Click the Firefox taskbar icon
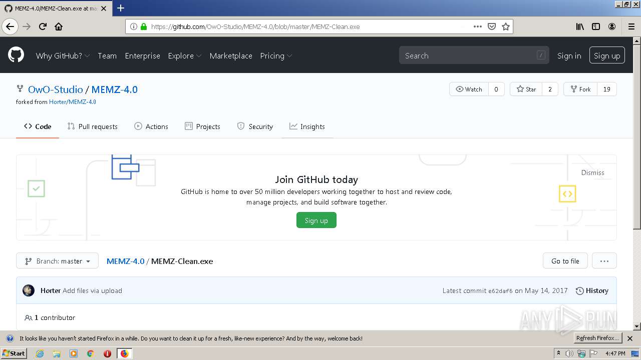The image size is (641, 360). tap(124, 353)
